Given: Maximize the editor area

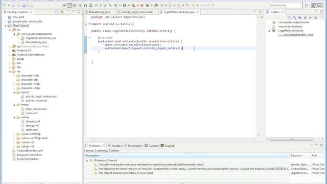Looking at the screenshot, I should coord(260,11).
